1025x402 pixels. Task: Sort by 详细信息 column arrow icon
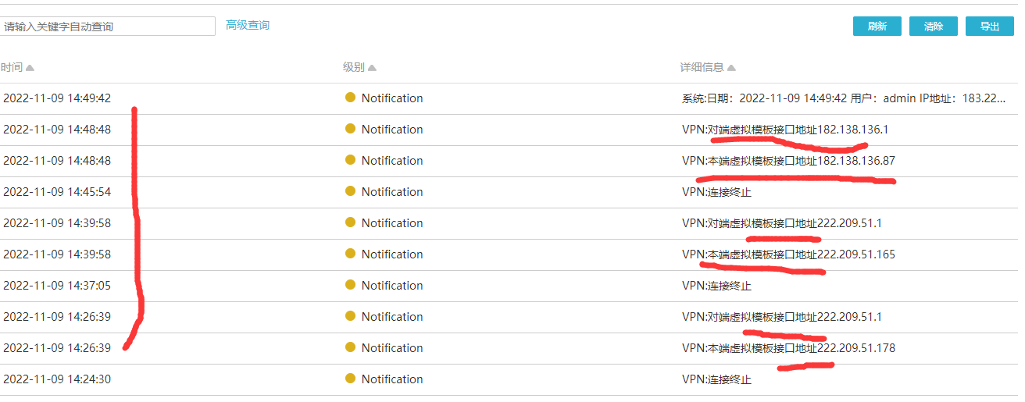pyautogui.click(x=731, y=68)
